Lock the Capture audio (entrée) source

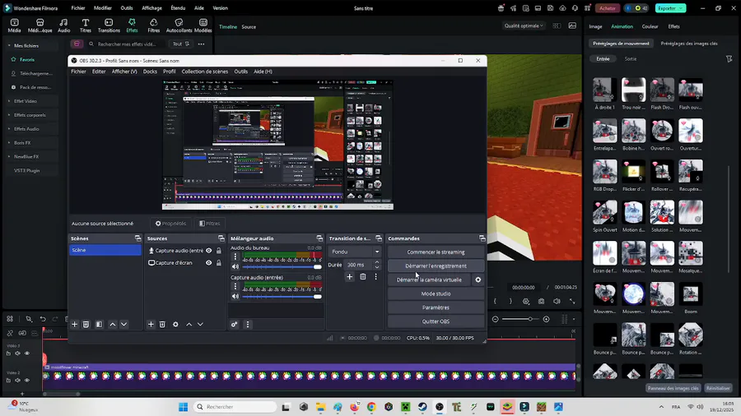219,251
